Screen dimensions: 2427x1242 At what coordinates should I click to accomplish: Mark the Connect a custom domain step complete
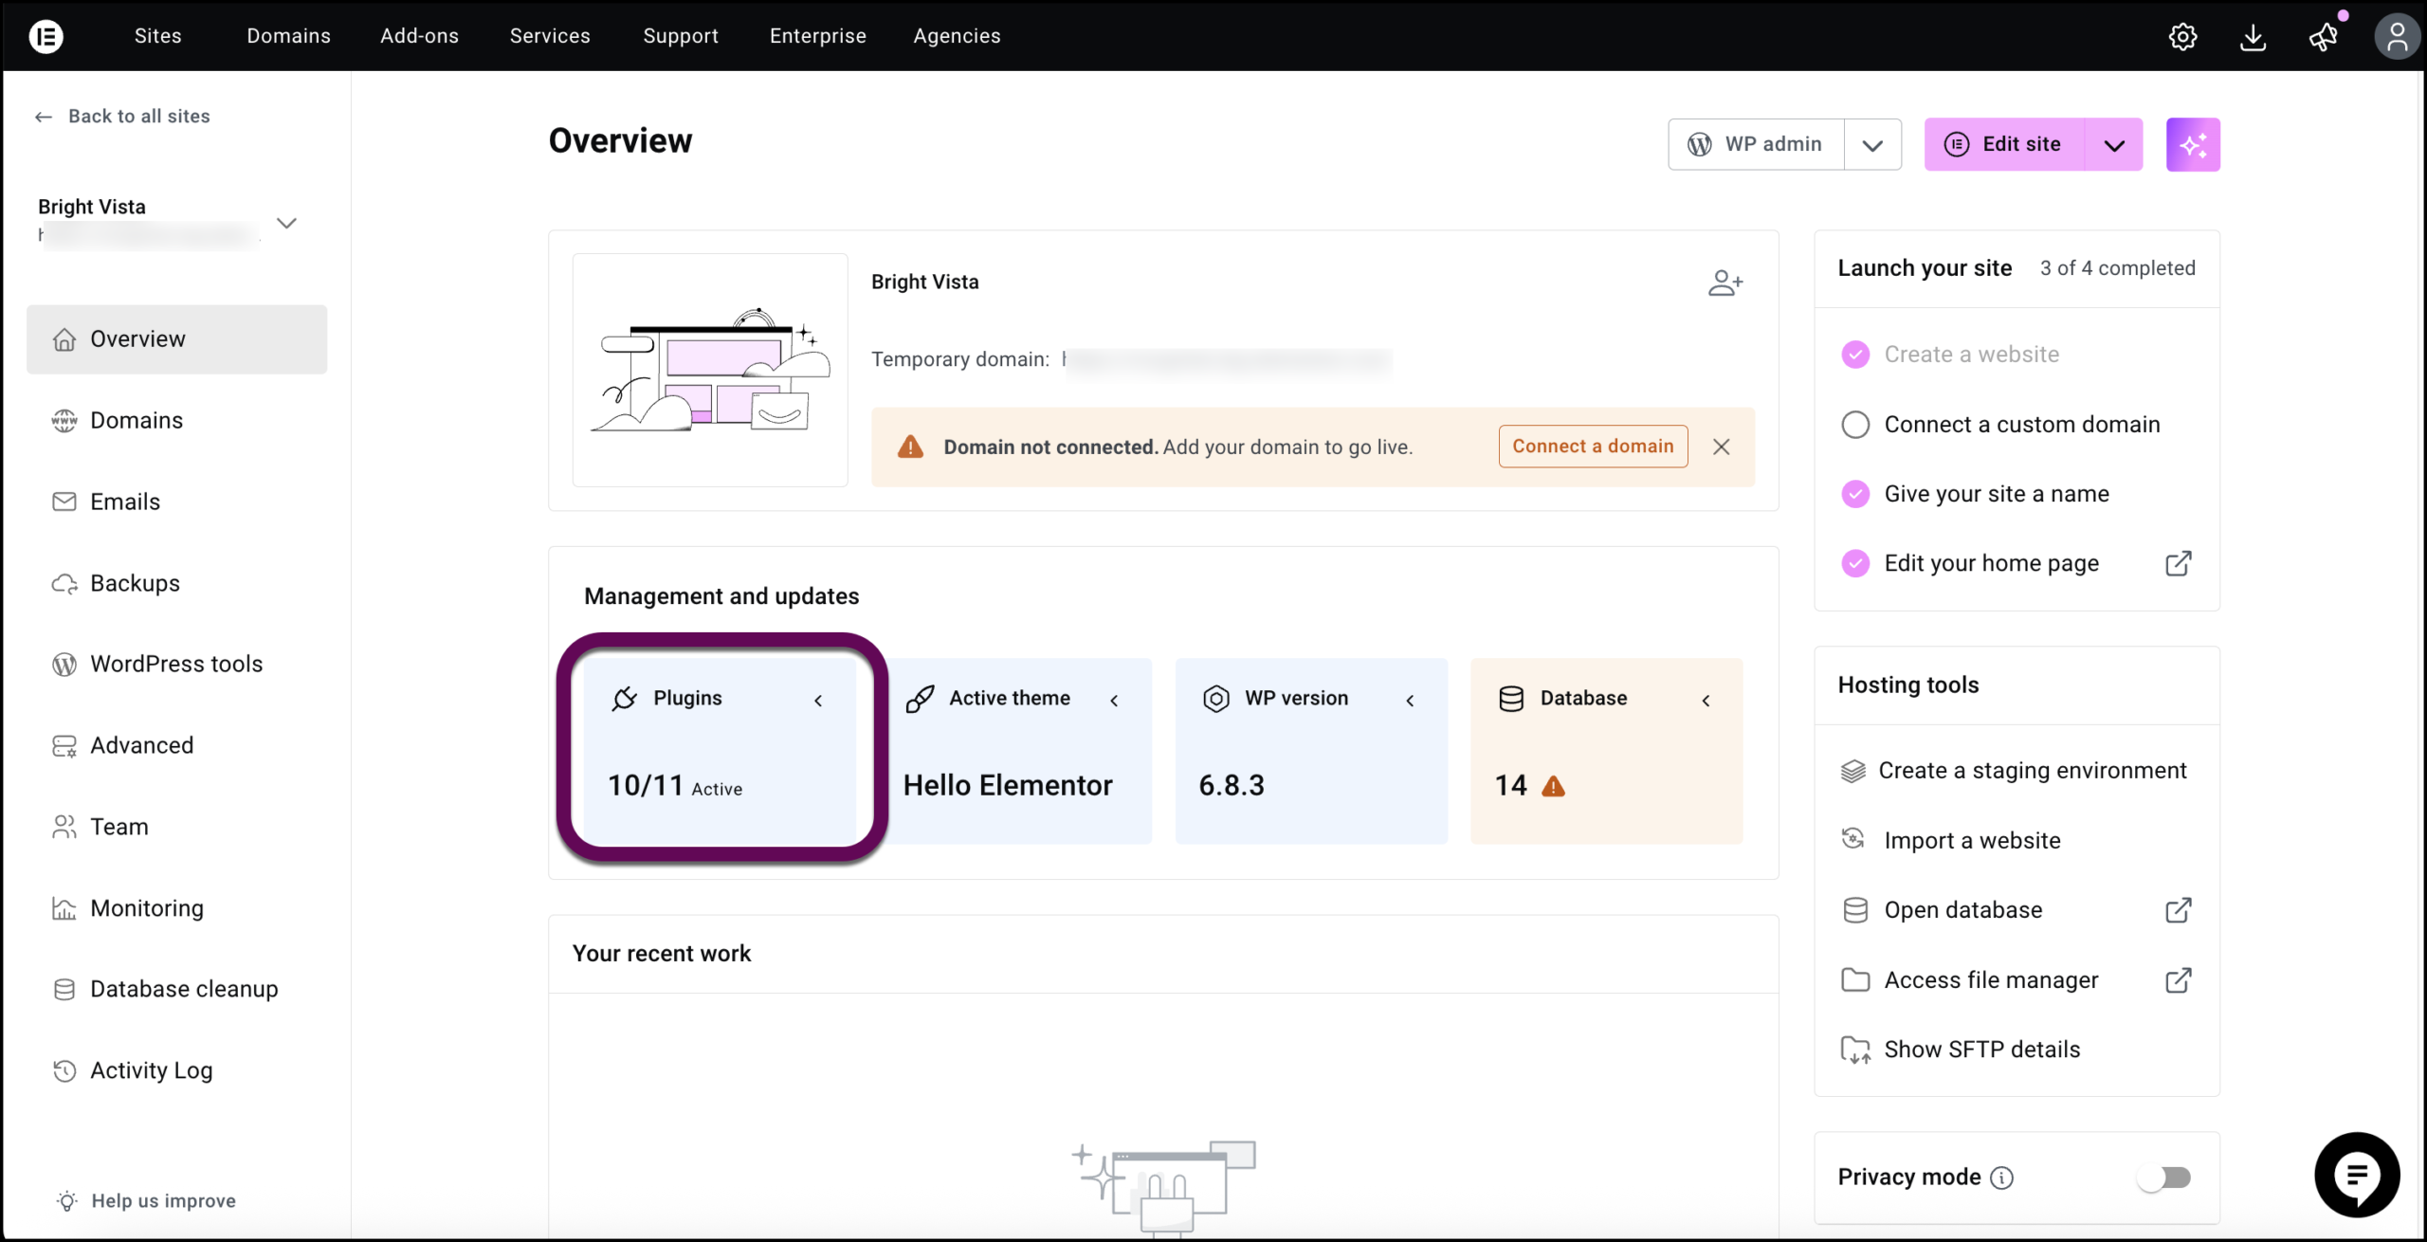pyautogui.click(x=1856, y=424)
